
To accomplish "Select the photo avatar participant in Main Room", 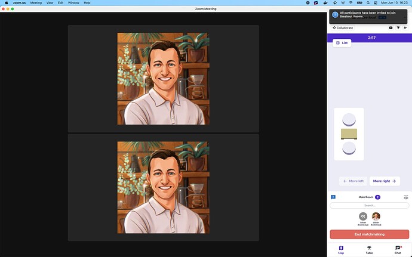I will click(376, 216).
